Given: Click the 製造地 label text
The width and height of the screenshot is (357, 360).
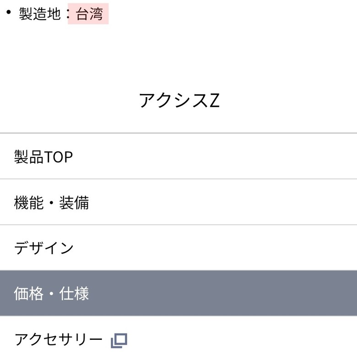Looking at the screenshot, I should [x=39, y=14].
